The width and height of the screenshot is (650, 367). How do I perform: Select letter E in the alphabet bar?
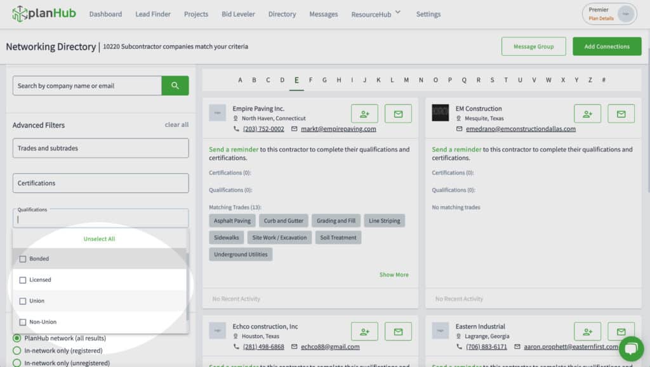(x=296, y=79)
